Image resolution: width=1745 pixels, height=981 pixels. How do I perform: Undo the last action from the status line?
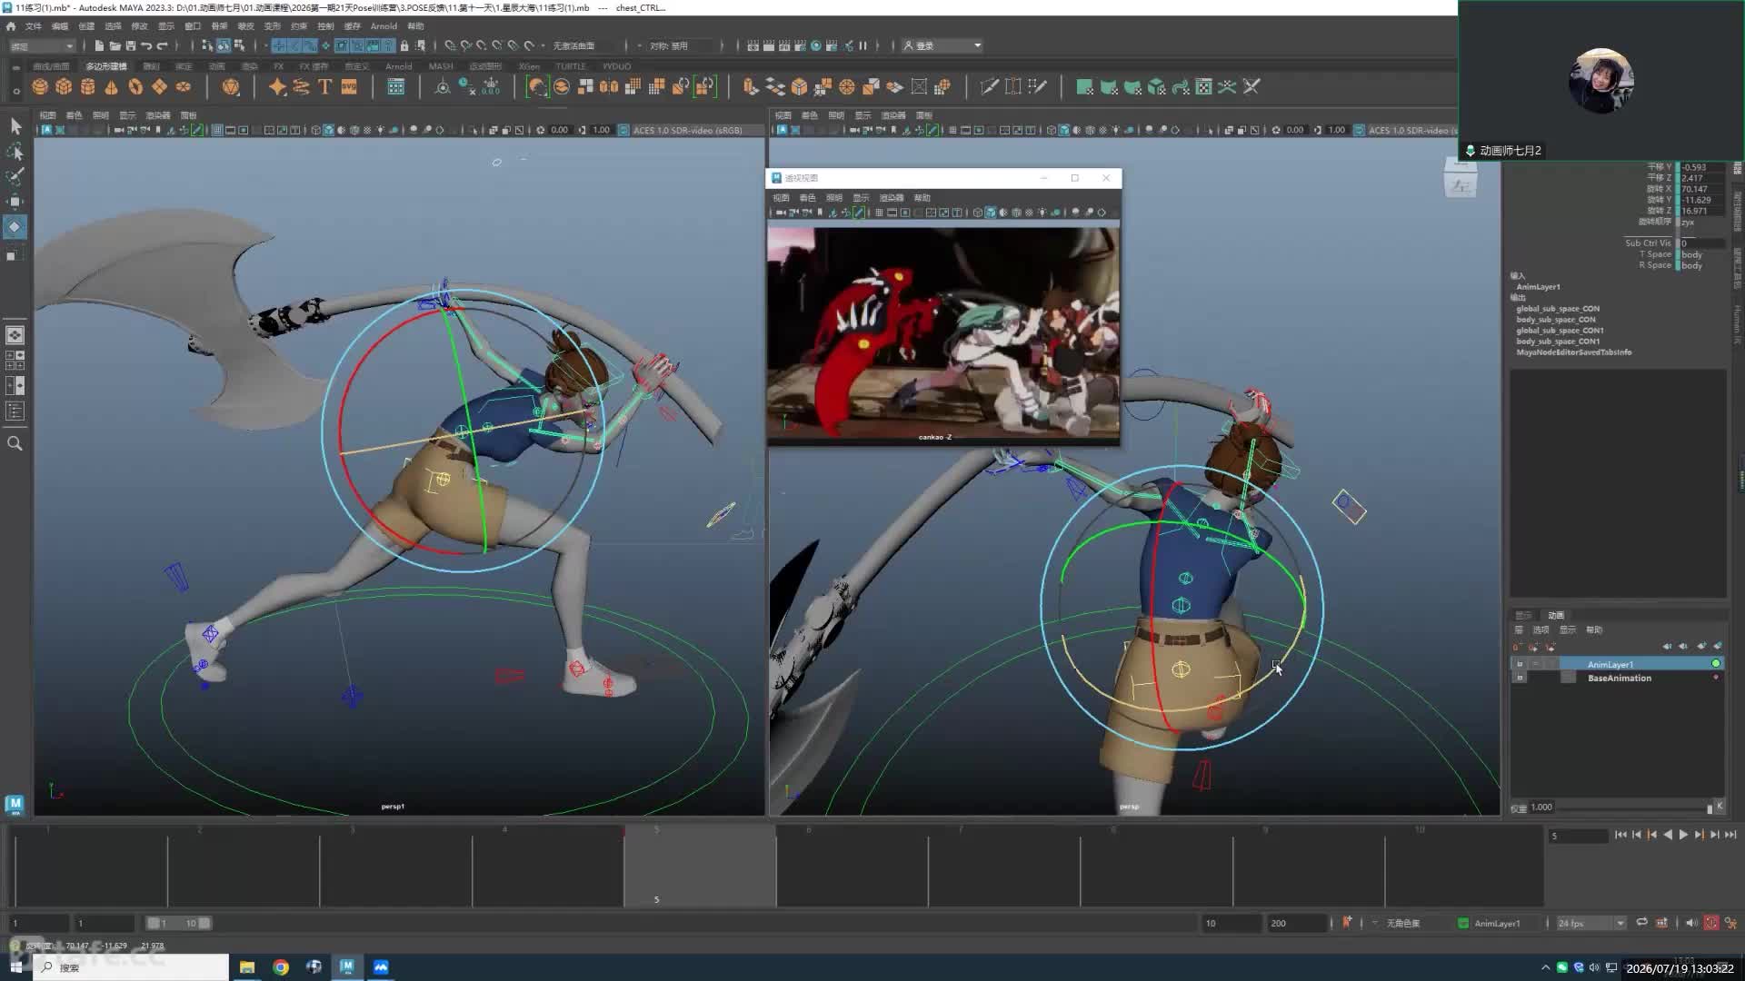[146, 45]
